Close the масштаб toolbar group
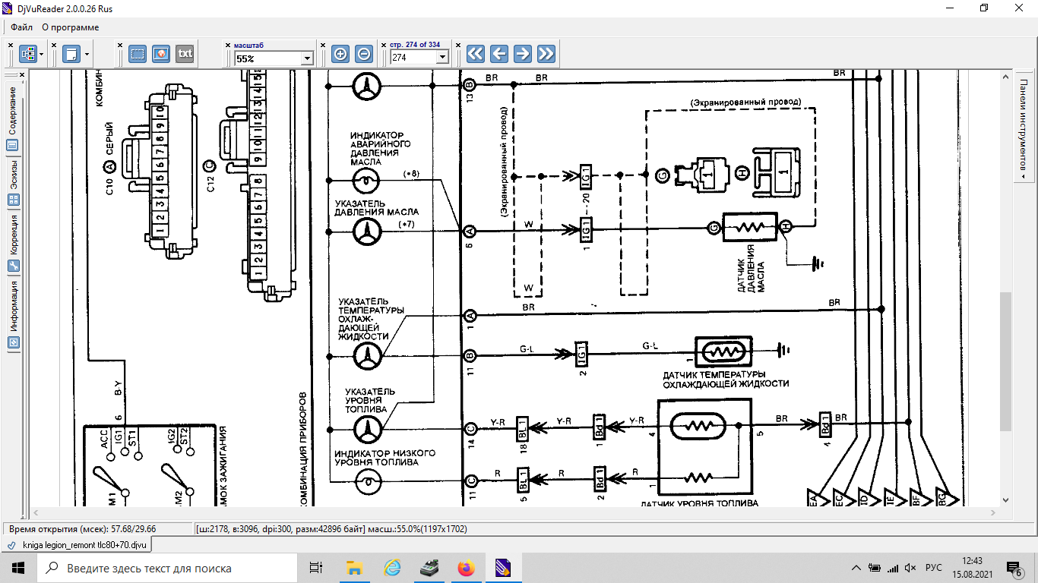The height and width of the screenshot is (583, 1038). [226, 46]
